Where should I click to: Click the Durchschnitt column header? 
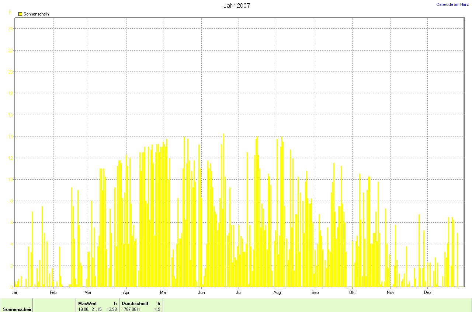(x=135, y=303)
